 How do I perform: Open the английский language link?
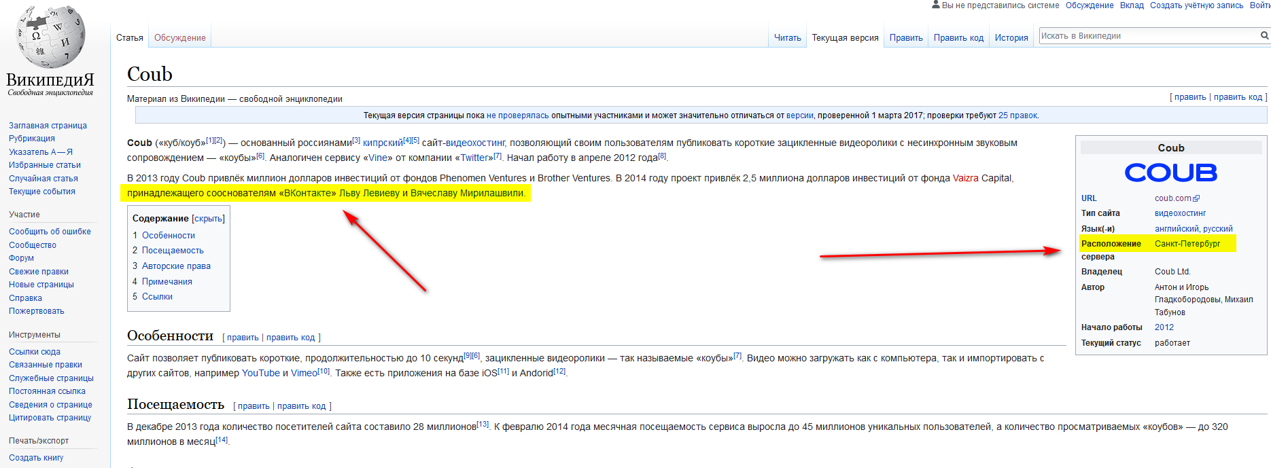click(1177, 229)
